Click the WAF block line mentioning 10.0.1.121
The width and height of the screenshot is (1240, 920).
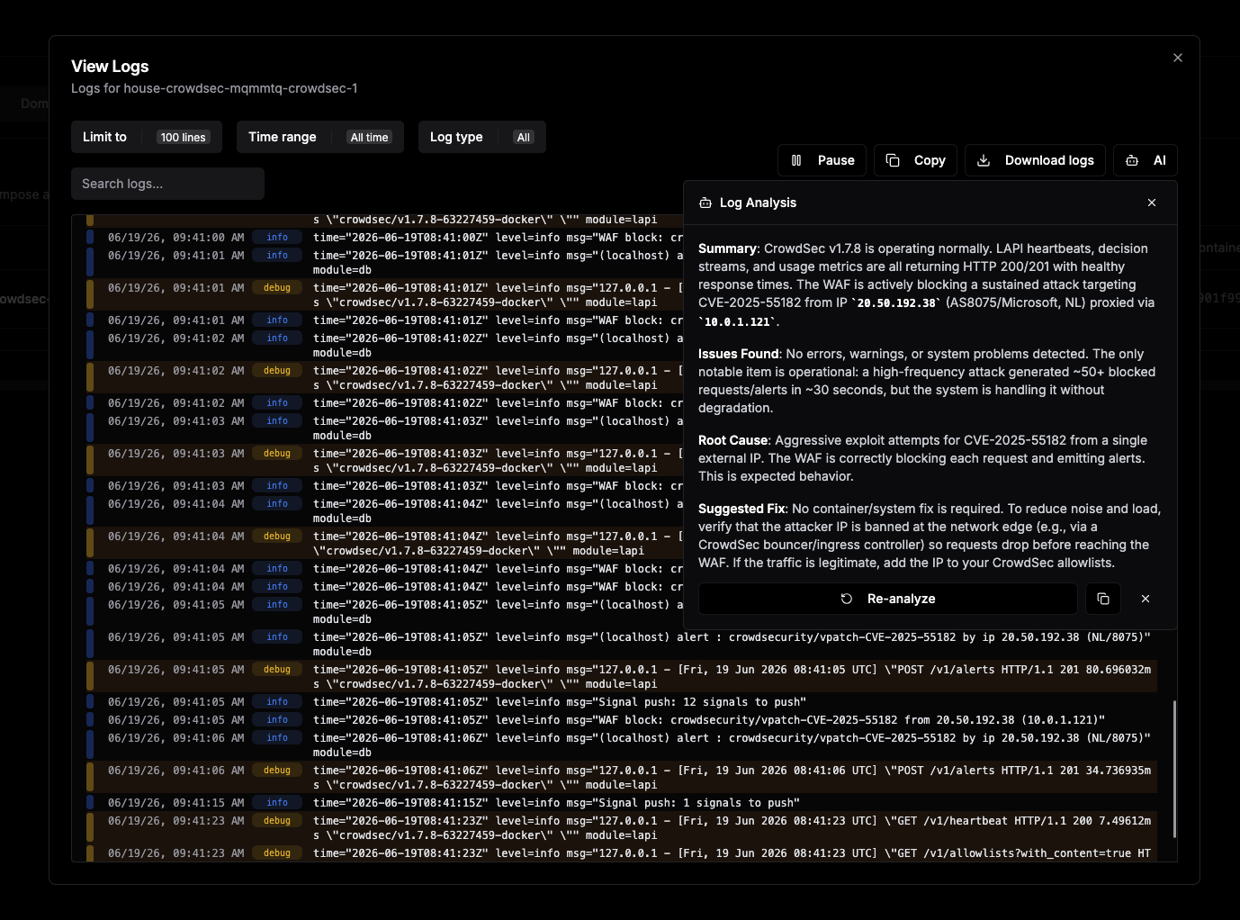622,720
